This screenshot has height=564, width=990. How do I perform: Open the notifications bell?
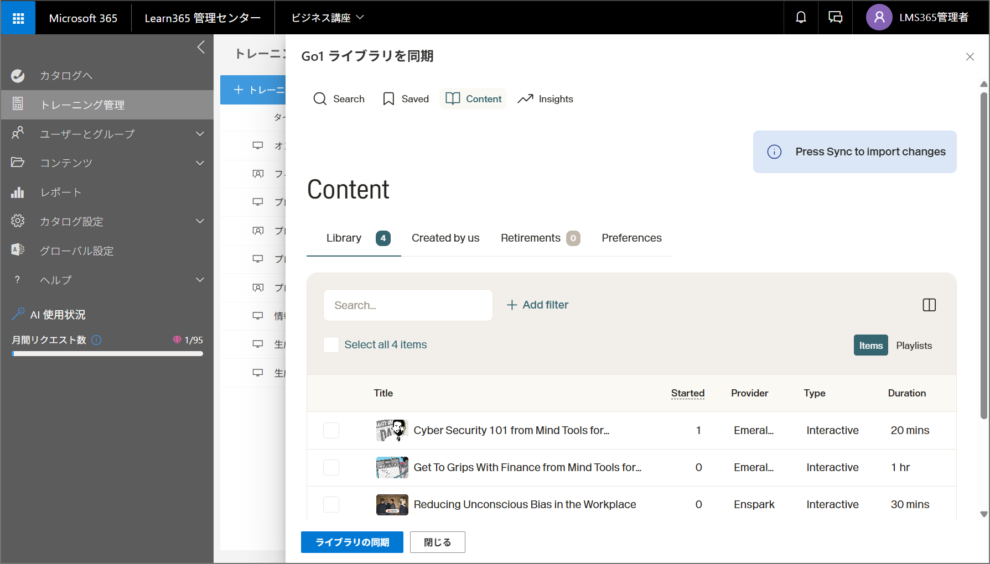(x=801, y=18)
